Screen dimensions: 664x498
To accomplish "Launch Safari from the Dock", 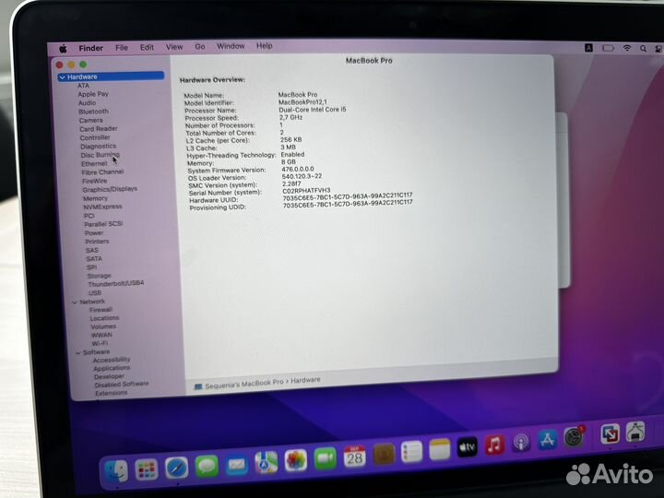I will (176, 468).
